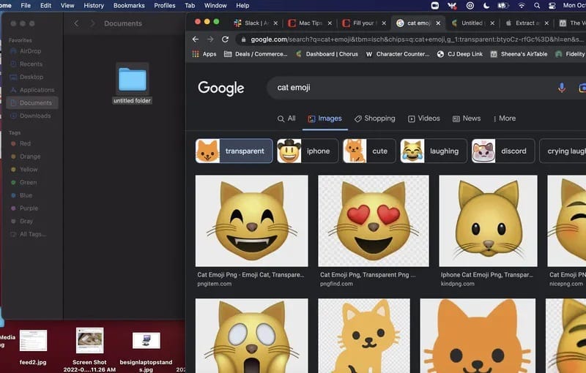Screen dimensions: 586x373
Task: Open the Bookmarks menu in menu bar
Action: [x=129, y=5]
